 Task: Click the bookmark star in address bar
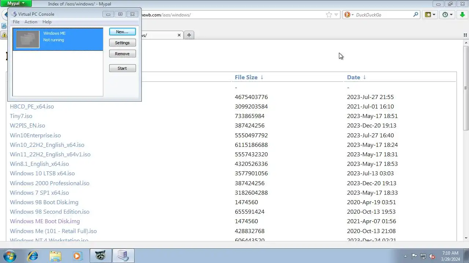pyautogui.click(x=329, y=15)
